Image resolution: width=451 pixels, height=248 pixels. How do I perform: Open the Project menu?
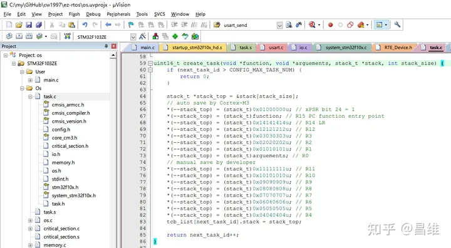coord(55,14)
